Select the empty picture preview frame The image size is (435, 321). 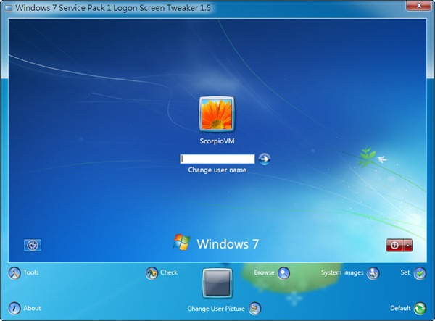217,283
